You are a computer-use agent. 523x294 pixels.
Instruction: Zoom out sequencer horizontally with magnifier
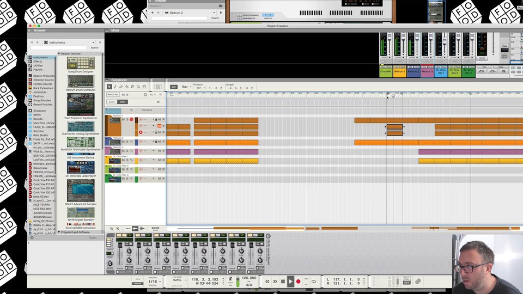click(x=111, y=229)
